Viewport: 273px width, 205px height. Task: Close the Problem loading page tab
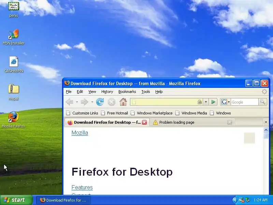pyautogui.click(x=229, y=122)
